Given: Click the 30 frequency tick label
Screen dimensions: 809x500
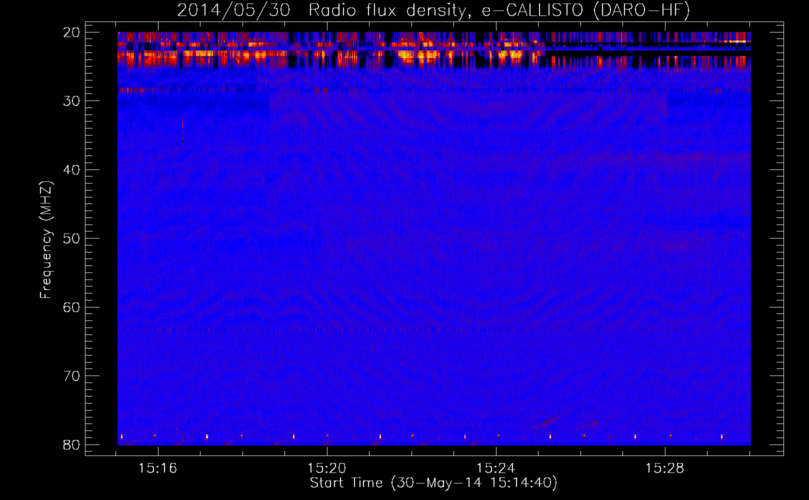Looking at the screenshot, I should click(x=72, y=101).
